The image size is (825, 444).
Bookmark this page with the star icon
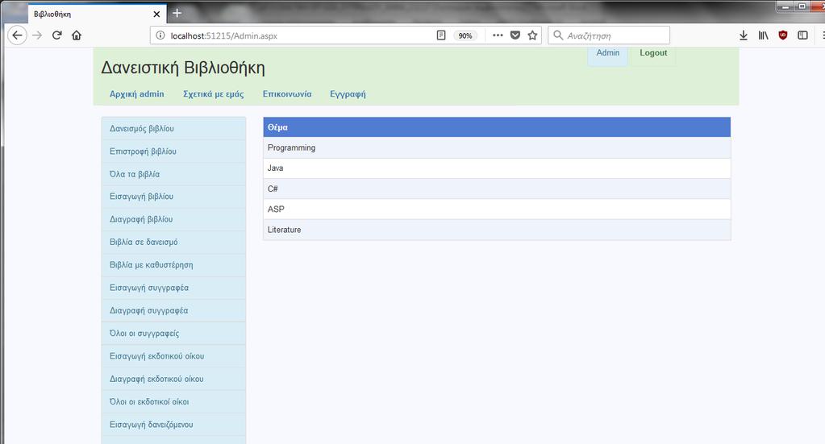pos(532,35)
